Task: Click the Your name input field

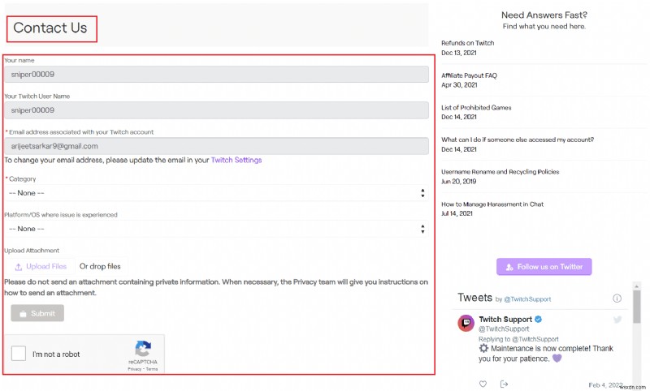Action: 216,75
